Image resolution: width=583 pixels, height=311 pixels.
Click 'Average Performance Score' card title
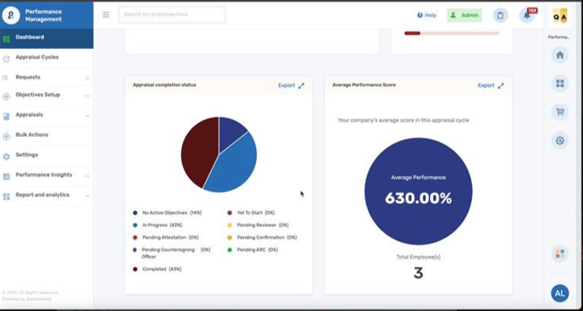point(364,85)
